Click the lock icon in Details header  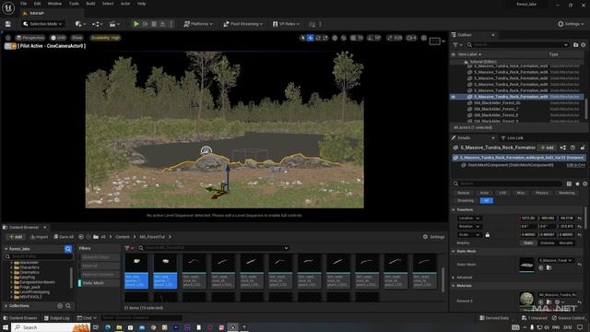pyautogui.click(x=583, y=148)
